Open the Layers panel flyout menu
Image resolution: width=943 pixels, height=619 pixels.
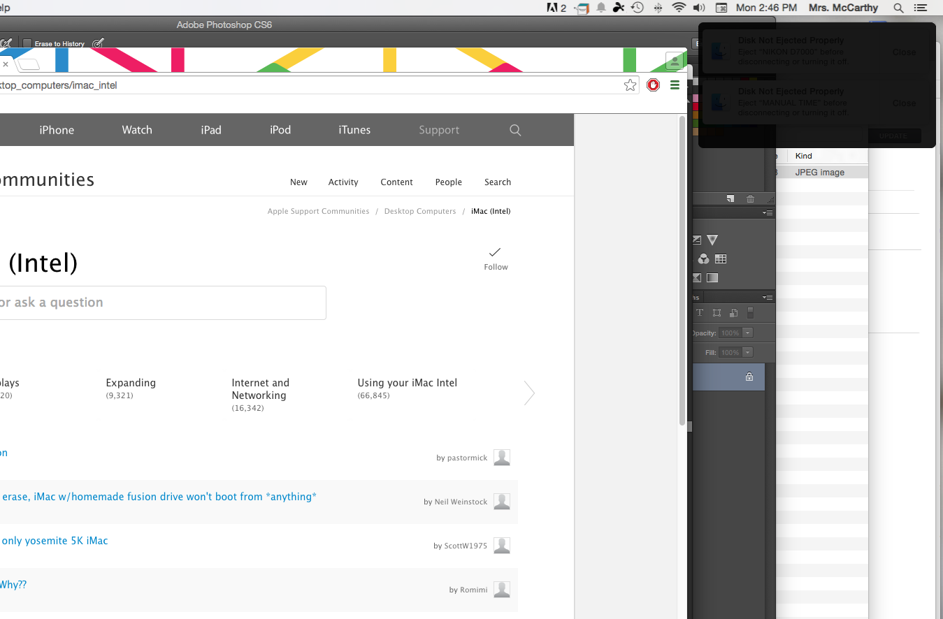pos(767,296)
